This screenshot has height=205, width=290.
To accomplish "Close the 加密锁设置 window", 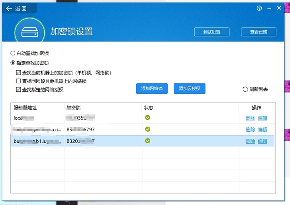I will click(x=279, y=8).
